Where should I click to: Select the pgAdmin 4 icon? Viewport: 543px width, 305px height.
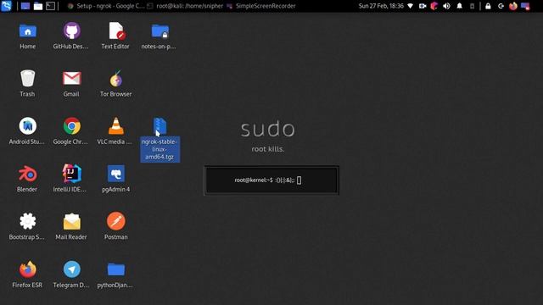(x=115, y=179)
